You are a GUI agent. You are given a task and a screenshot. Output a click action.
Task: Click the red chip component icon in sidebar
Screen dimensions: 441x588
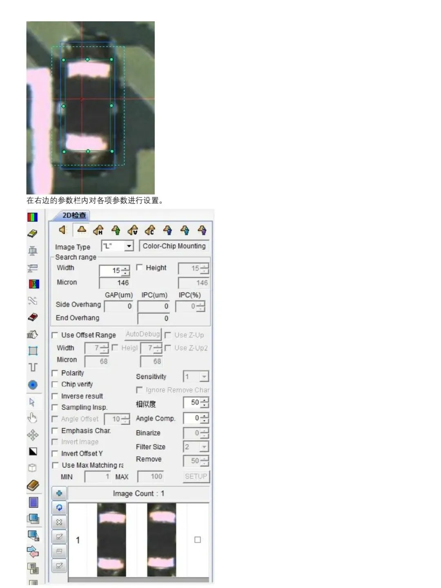coord(33,317)
